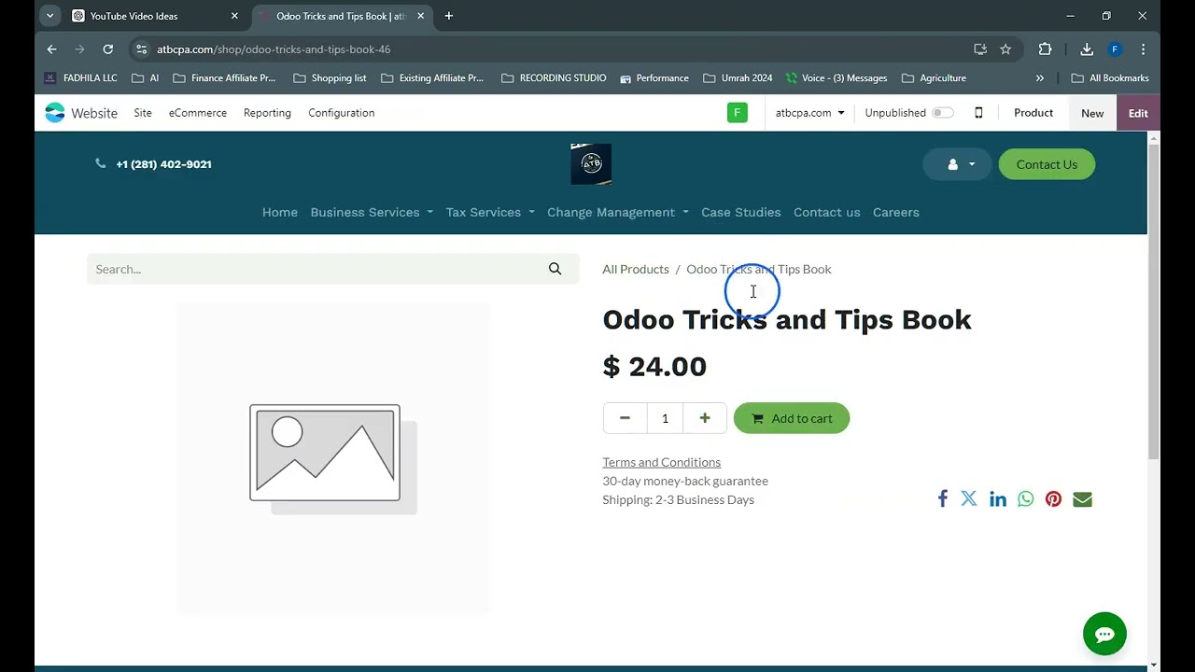Click the quantity input field
This screenshot has height=672, width=1195.
coord(665,418)
